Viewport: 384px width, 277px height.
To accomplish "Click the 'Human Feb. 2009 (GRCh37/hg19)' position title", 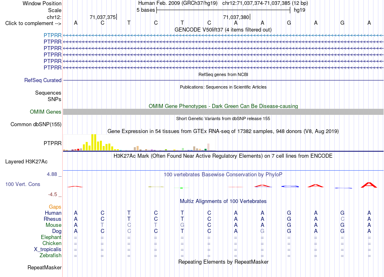I will [x=177, y=3].
